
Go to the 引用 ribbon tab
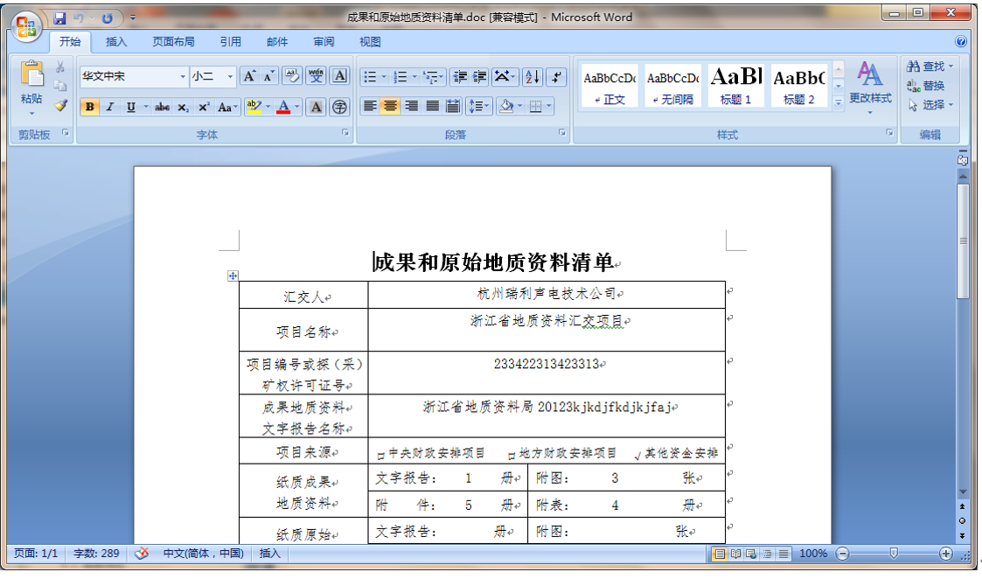[x=231, y=42]
